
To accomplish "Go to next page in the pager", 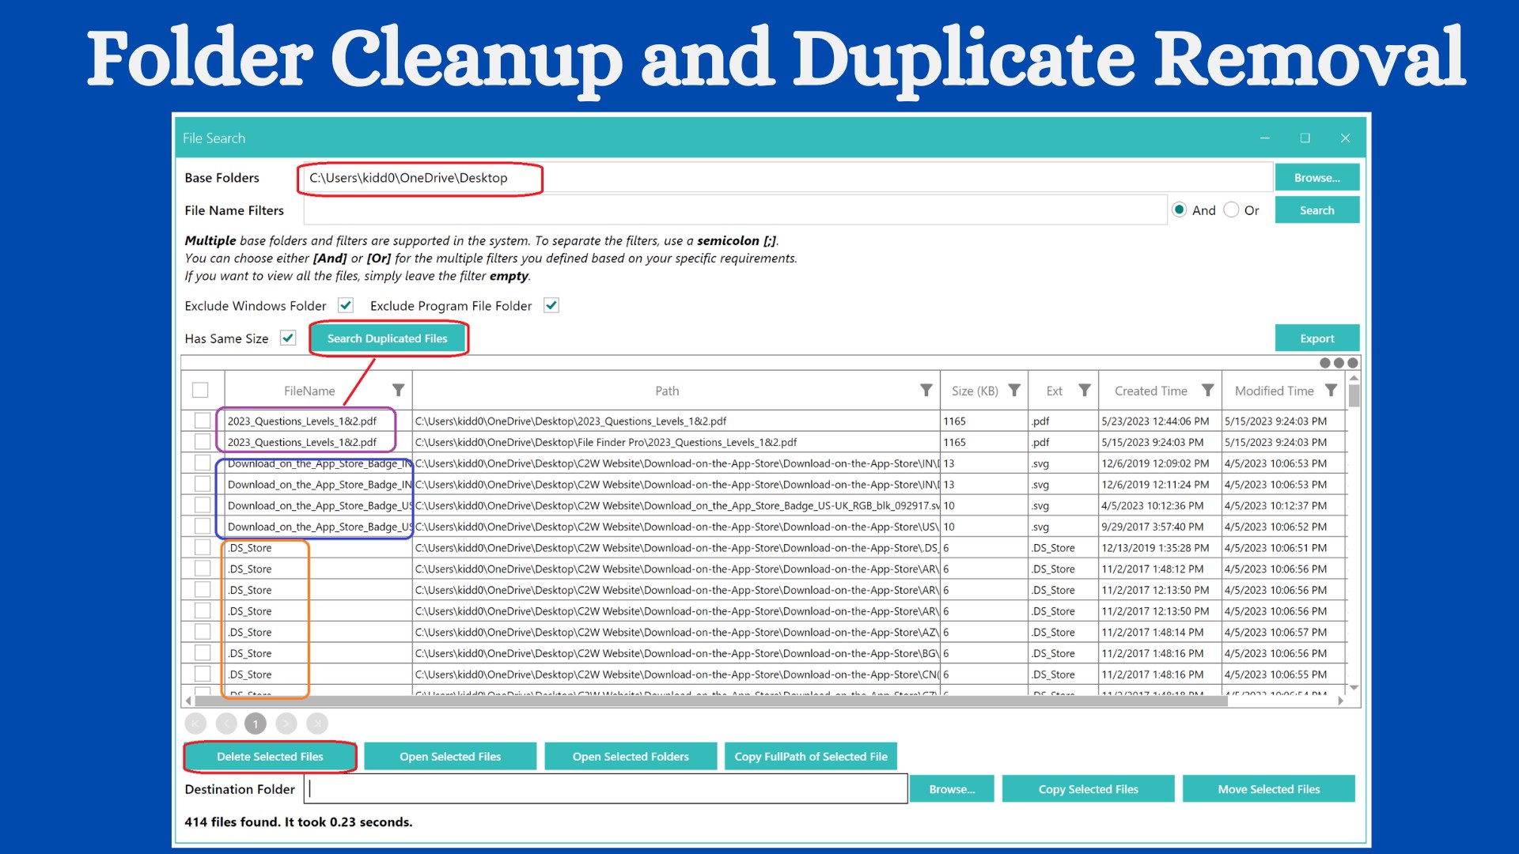I will [286, 724].
